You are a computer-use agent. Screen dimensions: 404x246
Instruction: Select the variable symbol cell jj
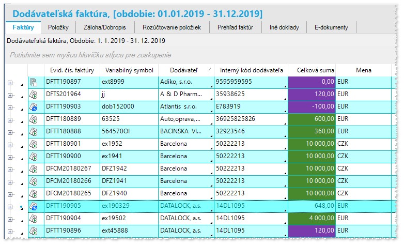(129, 95)
